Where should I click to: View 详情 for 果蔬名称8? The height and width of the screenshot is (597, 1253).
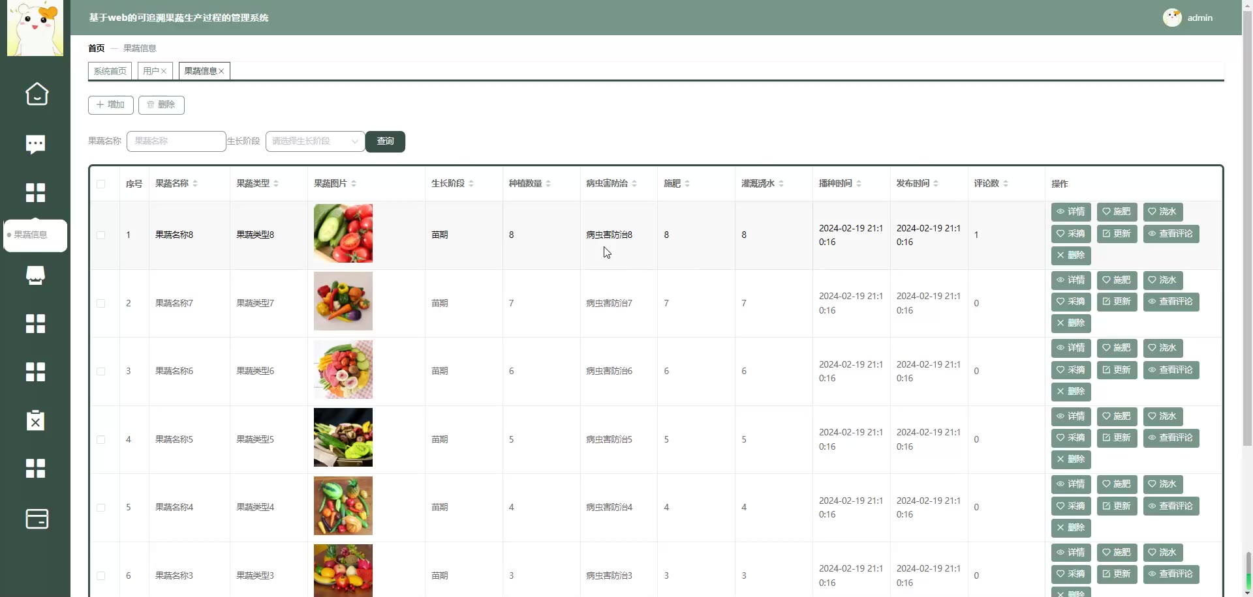pyautogui.click(x=1071, y=212)
